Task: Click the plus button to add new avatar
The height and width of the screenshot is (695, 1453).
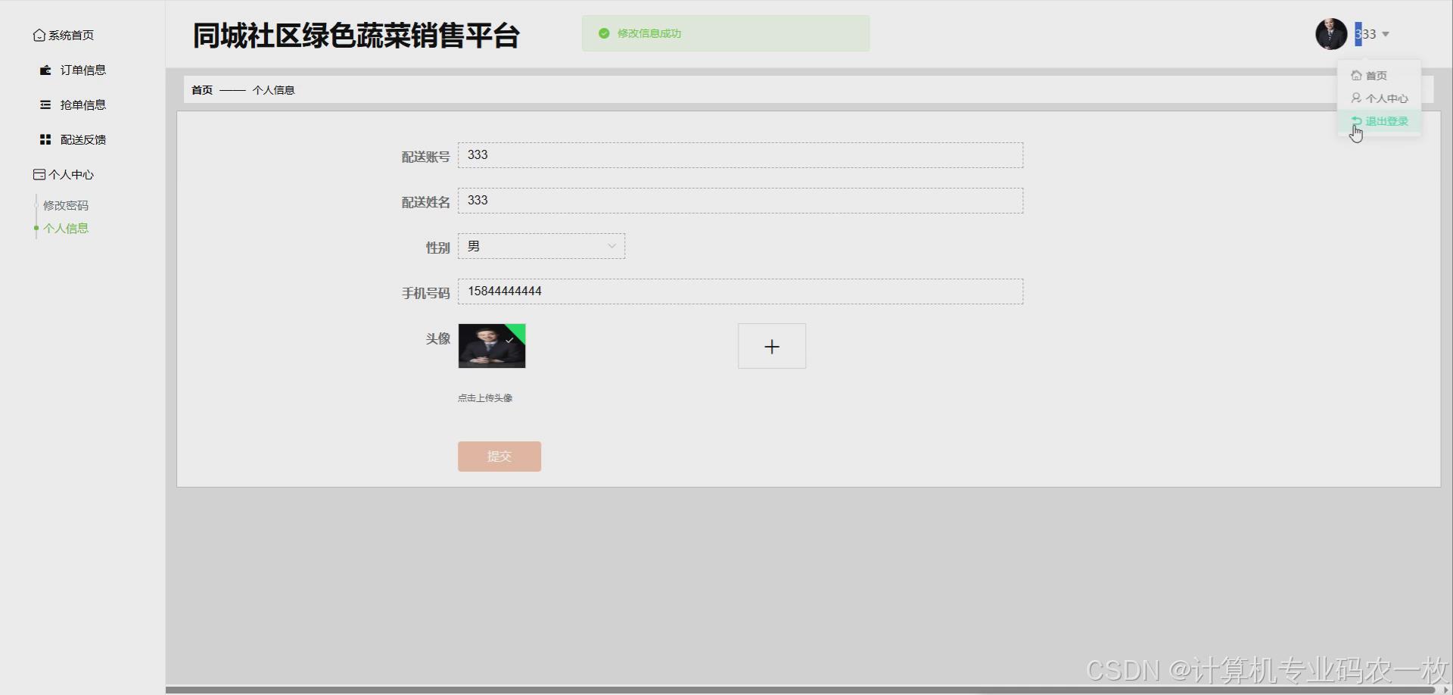Action: click(x=771, y=346)
